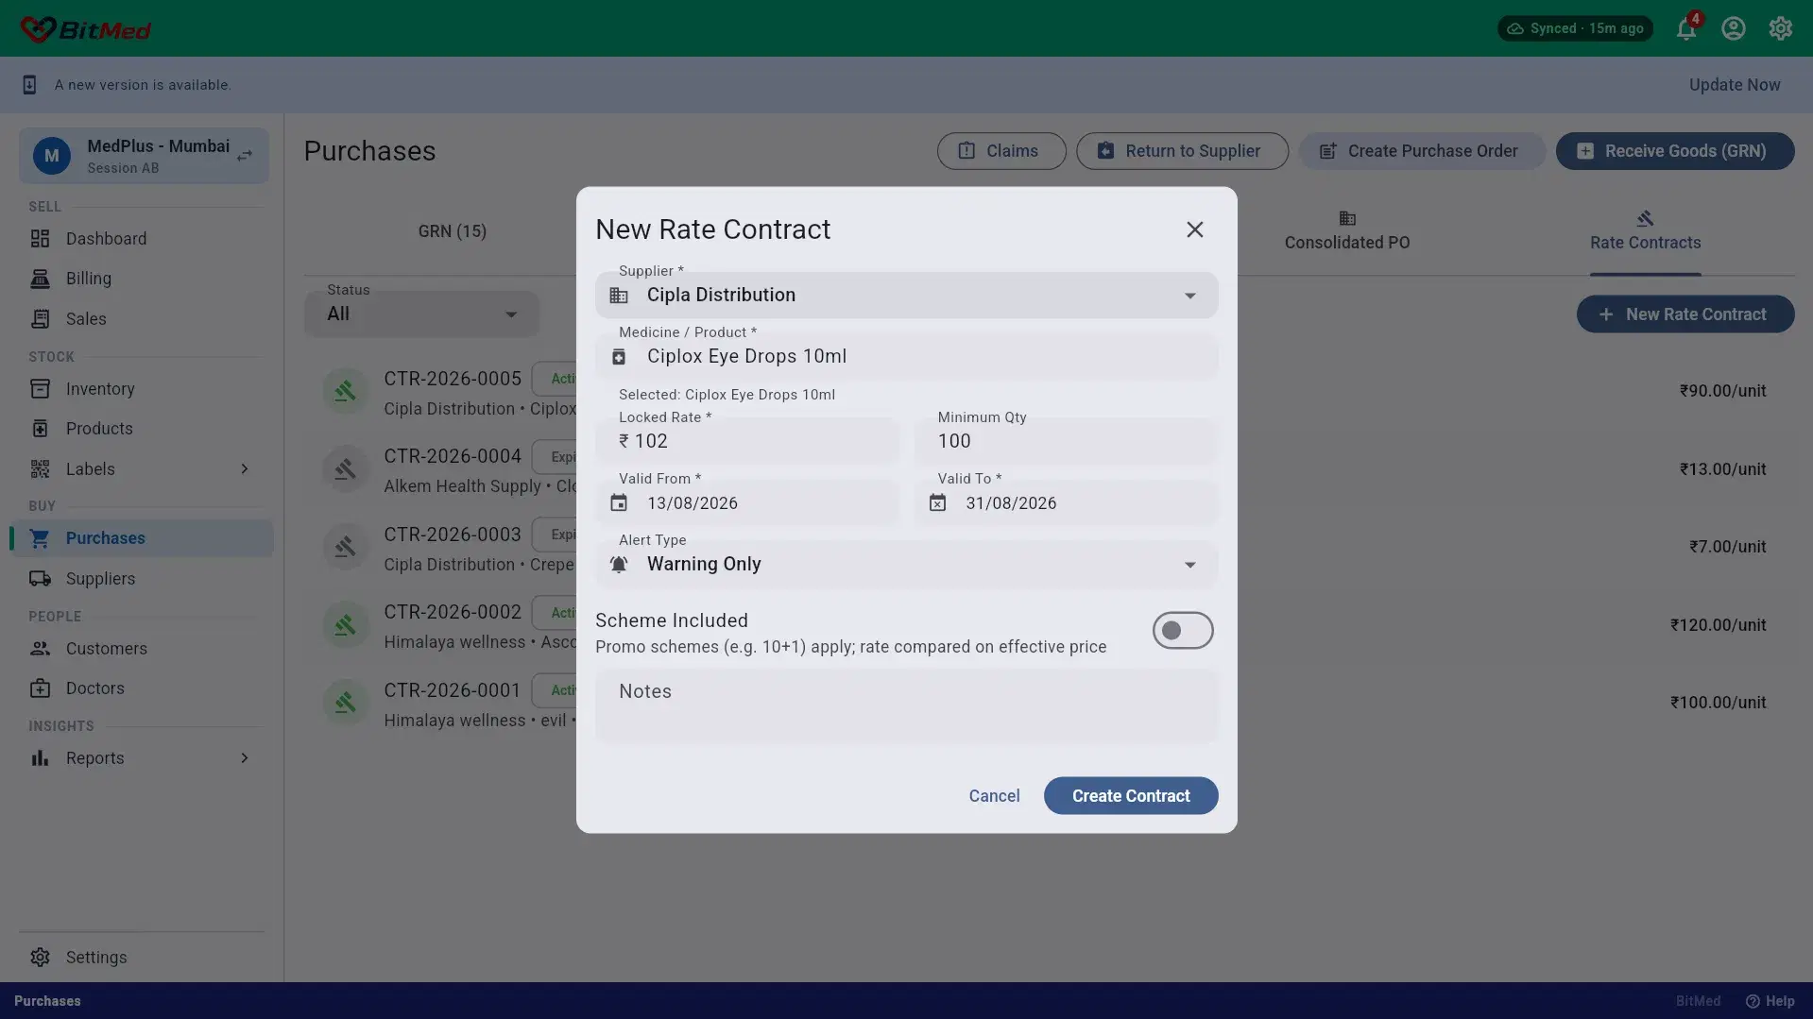Expand the Reports submenu chevron
The height and width of the screenshot is (1019, 1813).
[245, 758]
